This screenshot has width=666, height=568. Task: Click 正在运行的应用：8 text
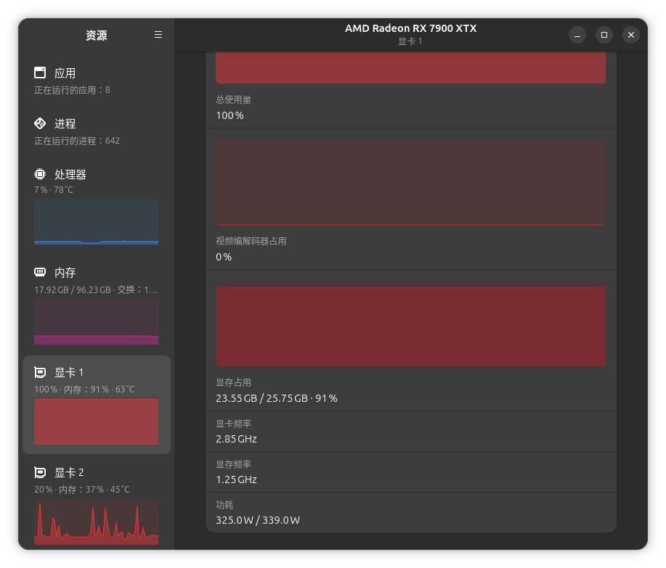point(72,90)
